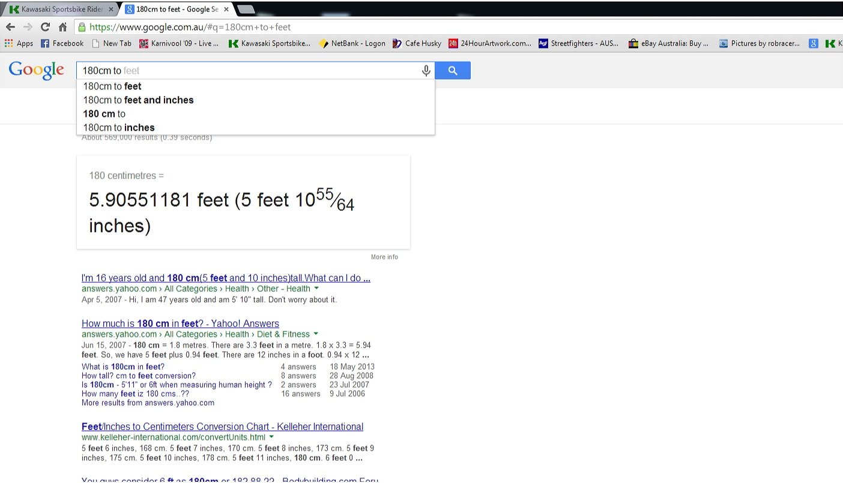The height and width of the screenshot is (483, 843).
Task: Reload the current page
Action: [45, 27]
